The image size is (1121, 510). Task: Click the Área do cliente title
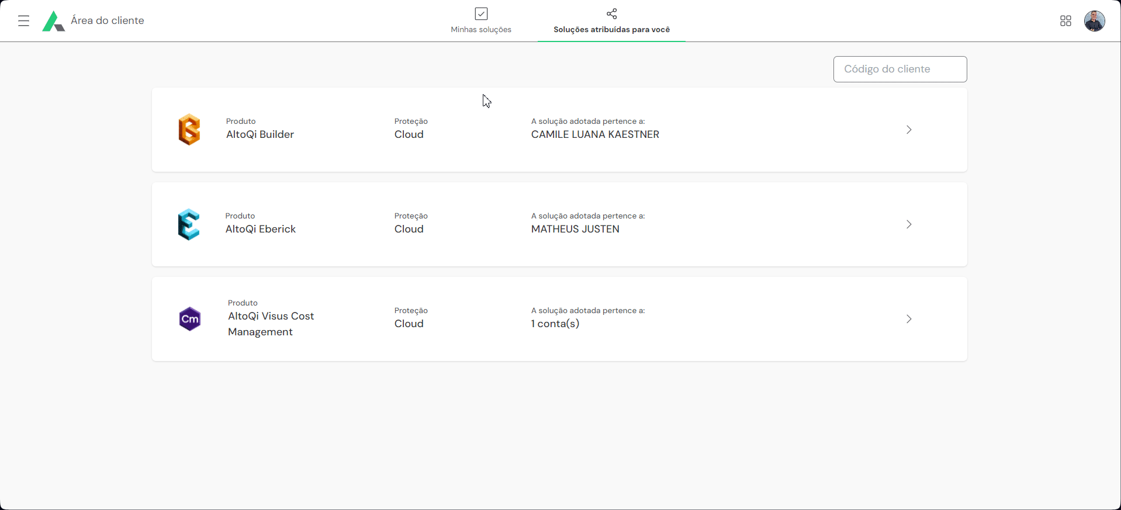click(x=108, y=20)
